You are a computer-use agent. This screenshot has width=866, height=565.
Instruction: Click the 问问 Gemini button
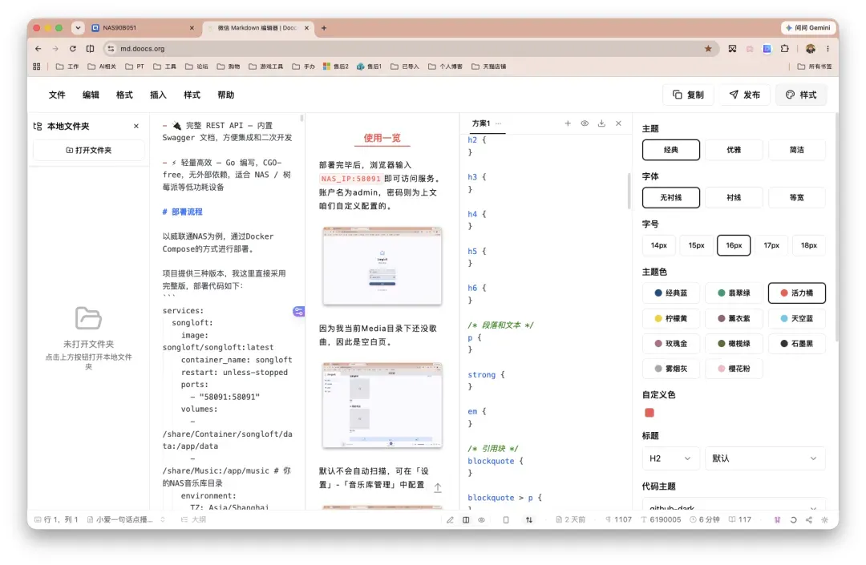tap(808, 27)
